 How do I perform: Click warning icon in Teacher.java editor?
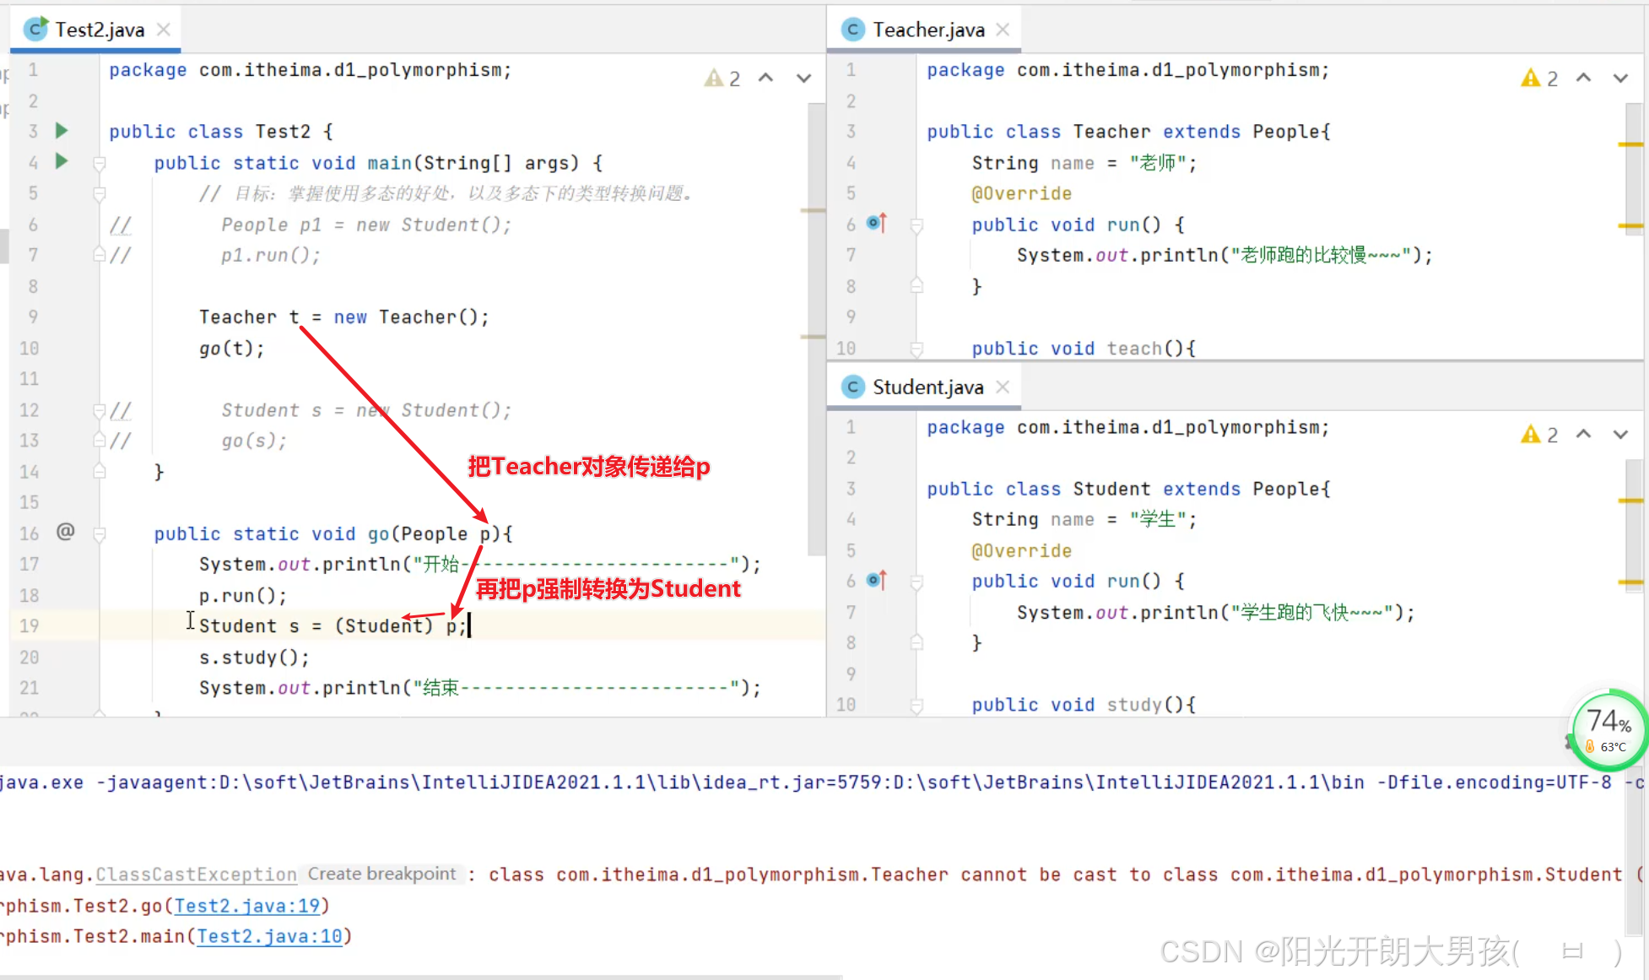[1530, 79]
